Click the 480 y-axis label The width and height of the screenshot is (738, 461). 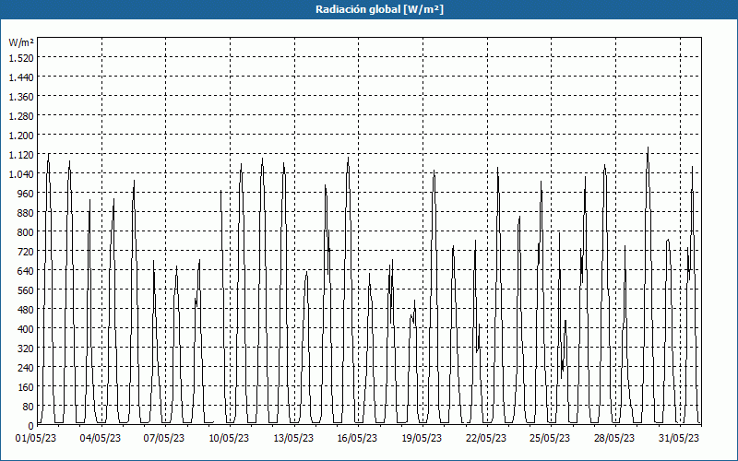(x=26, y=310)
